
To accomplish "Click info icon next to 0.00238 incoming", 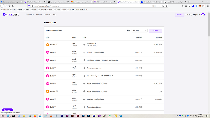I will coord(141,76).
